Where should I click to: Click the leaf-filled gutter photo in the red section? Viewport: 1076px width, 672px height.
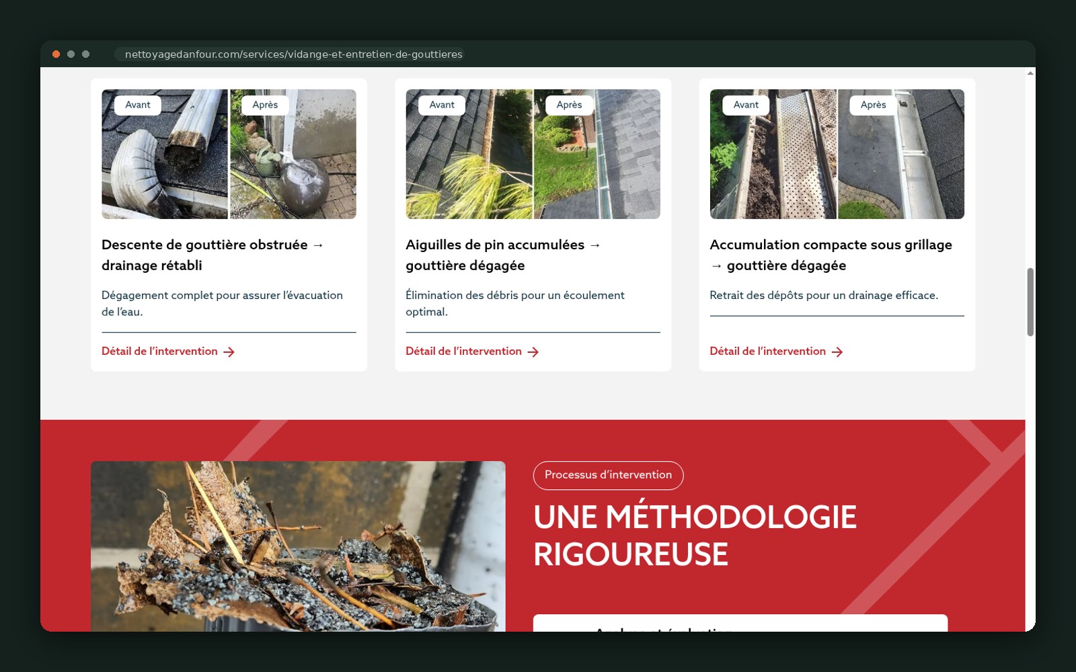click(298, 546)
